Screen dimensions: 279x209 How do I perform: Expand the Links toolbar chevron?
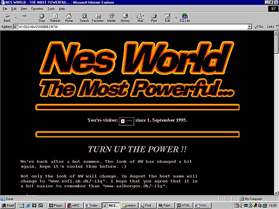click(x=275, y=27)
